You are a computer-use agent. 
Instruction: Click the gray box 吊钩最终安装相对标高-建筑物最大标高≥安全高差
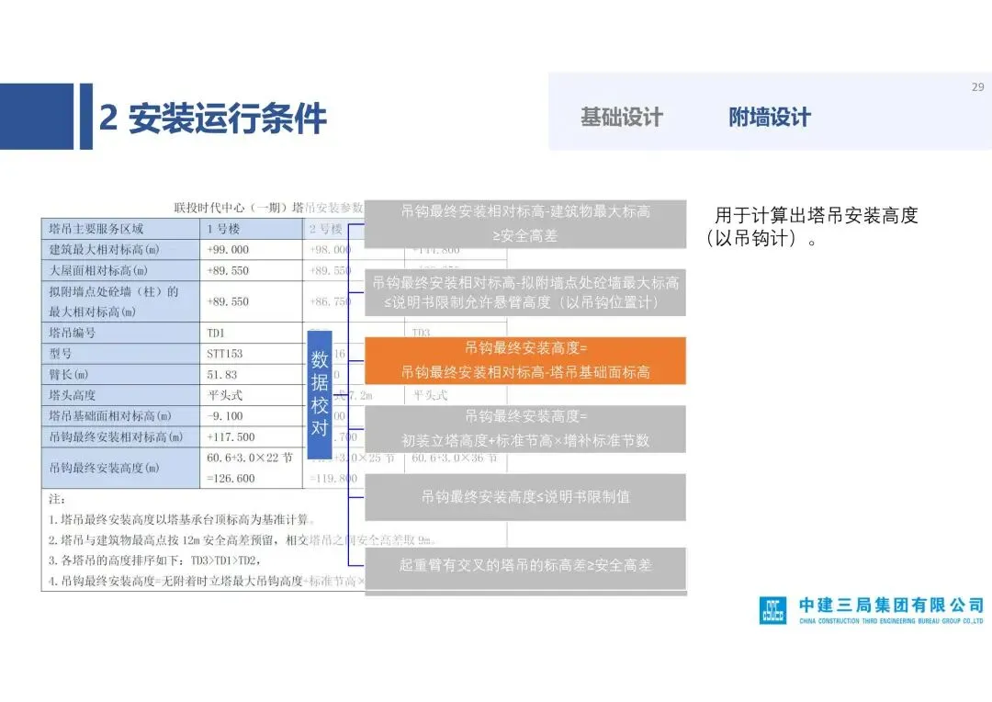[525, 223]
